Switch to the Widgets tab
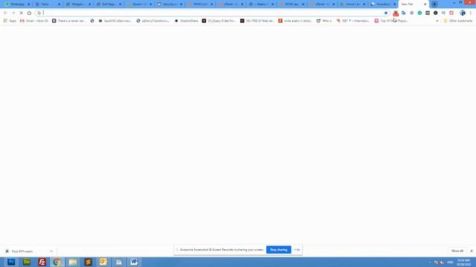This screenshot has width=476, height=267. (78, 4)
